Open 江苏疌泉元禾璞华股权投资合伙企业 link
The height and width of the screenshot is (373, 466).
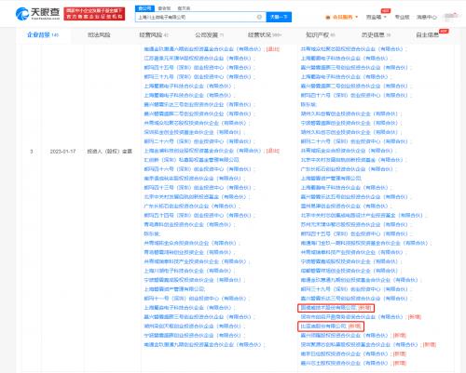[x=199, y=59]
